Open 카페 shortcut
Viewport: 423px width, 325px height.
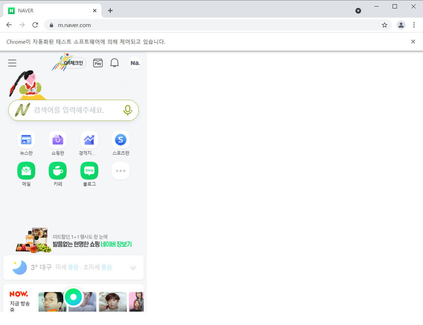click(x=58, y=174)
